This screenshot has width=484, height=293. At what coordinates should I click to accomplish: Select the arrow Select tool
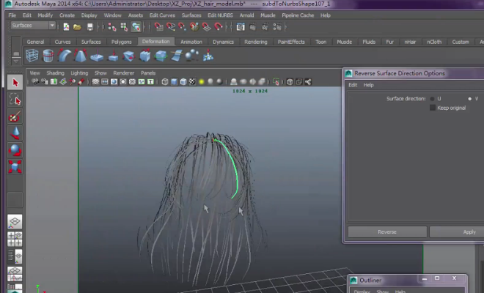pos(15,82)
